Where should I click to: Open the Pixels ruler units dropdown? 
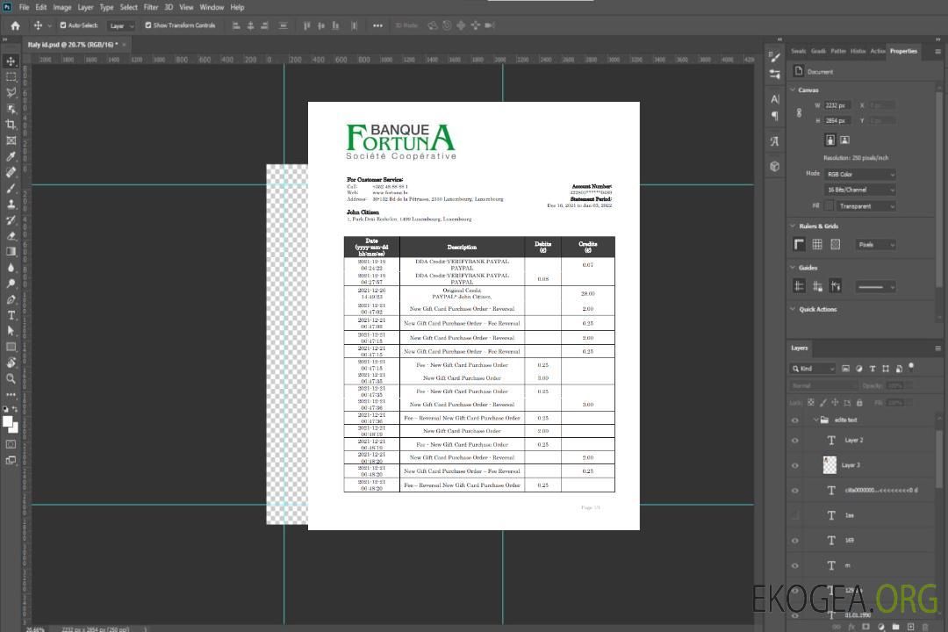tap(875, 245)
